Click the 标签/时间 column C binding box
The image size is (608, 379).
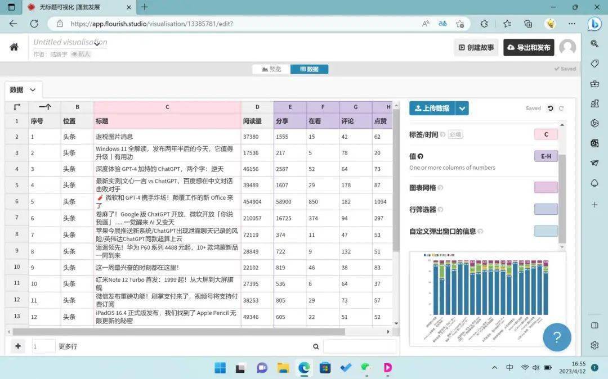coord(546,134)
